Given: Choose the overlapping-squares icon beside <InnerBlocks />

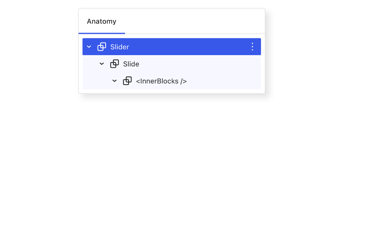Looking at the screenshot, I should coord(127,81).
